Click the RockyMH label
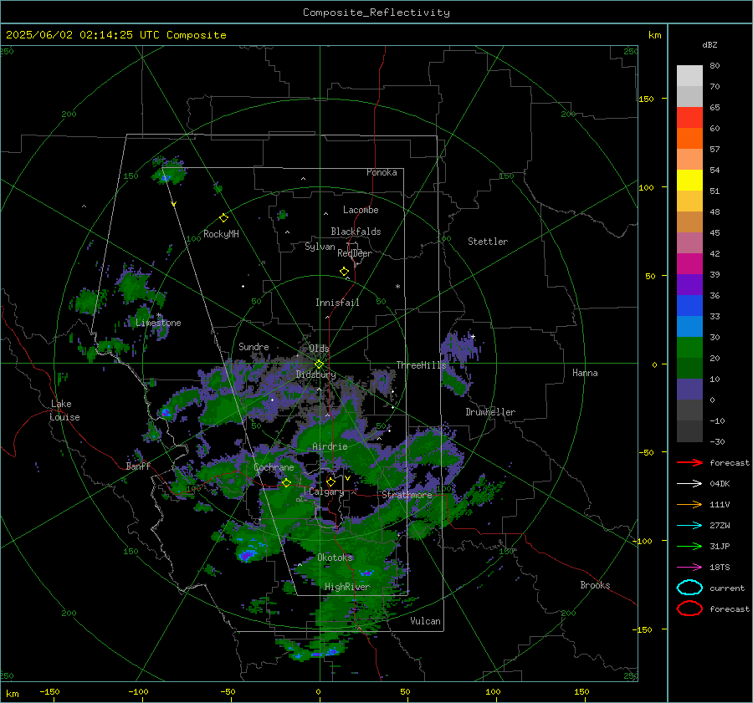This screenshot has height=703, width=753. coord(221,234)
